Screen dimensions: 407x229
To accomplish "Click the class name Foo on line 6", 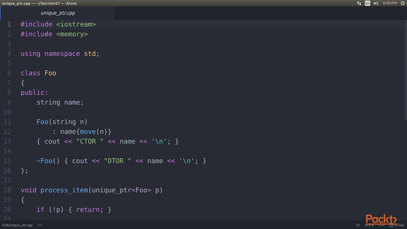I will [50, 73].
